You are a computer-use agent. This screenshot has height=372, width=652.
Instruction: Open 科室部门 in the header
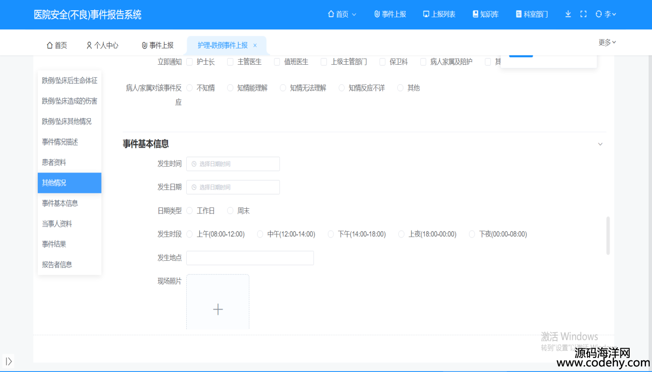point(531,14)
